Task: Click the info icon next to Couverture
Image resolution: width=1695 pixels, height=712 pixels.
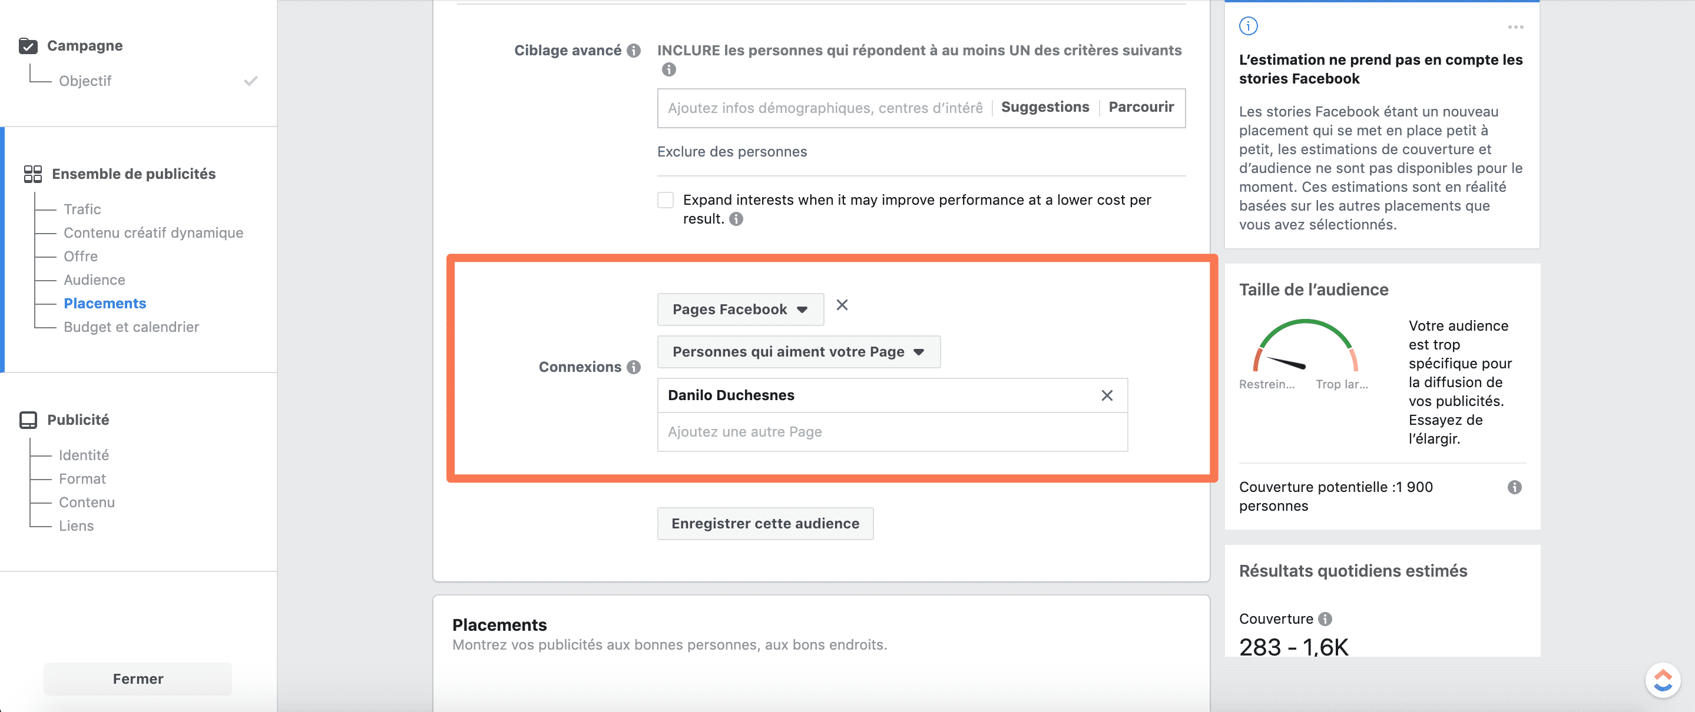Action: (1325, 618)
